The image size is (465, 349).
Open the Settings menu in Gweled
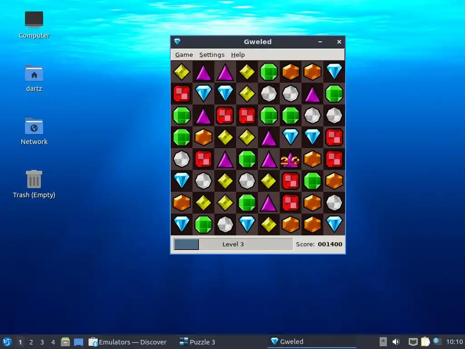[212, 55]
